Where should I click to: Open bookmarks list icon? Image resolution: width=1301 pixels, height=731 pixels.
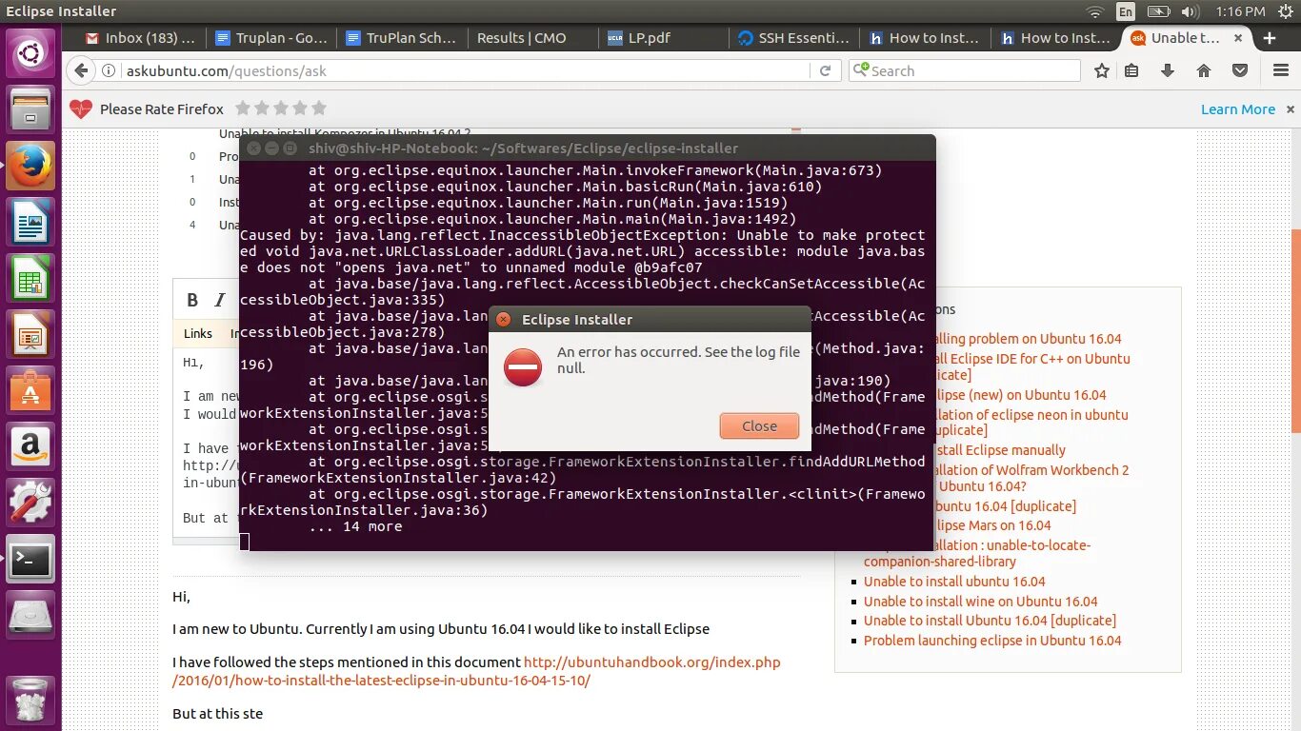coord(1131,70)
